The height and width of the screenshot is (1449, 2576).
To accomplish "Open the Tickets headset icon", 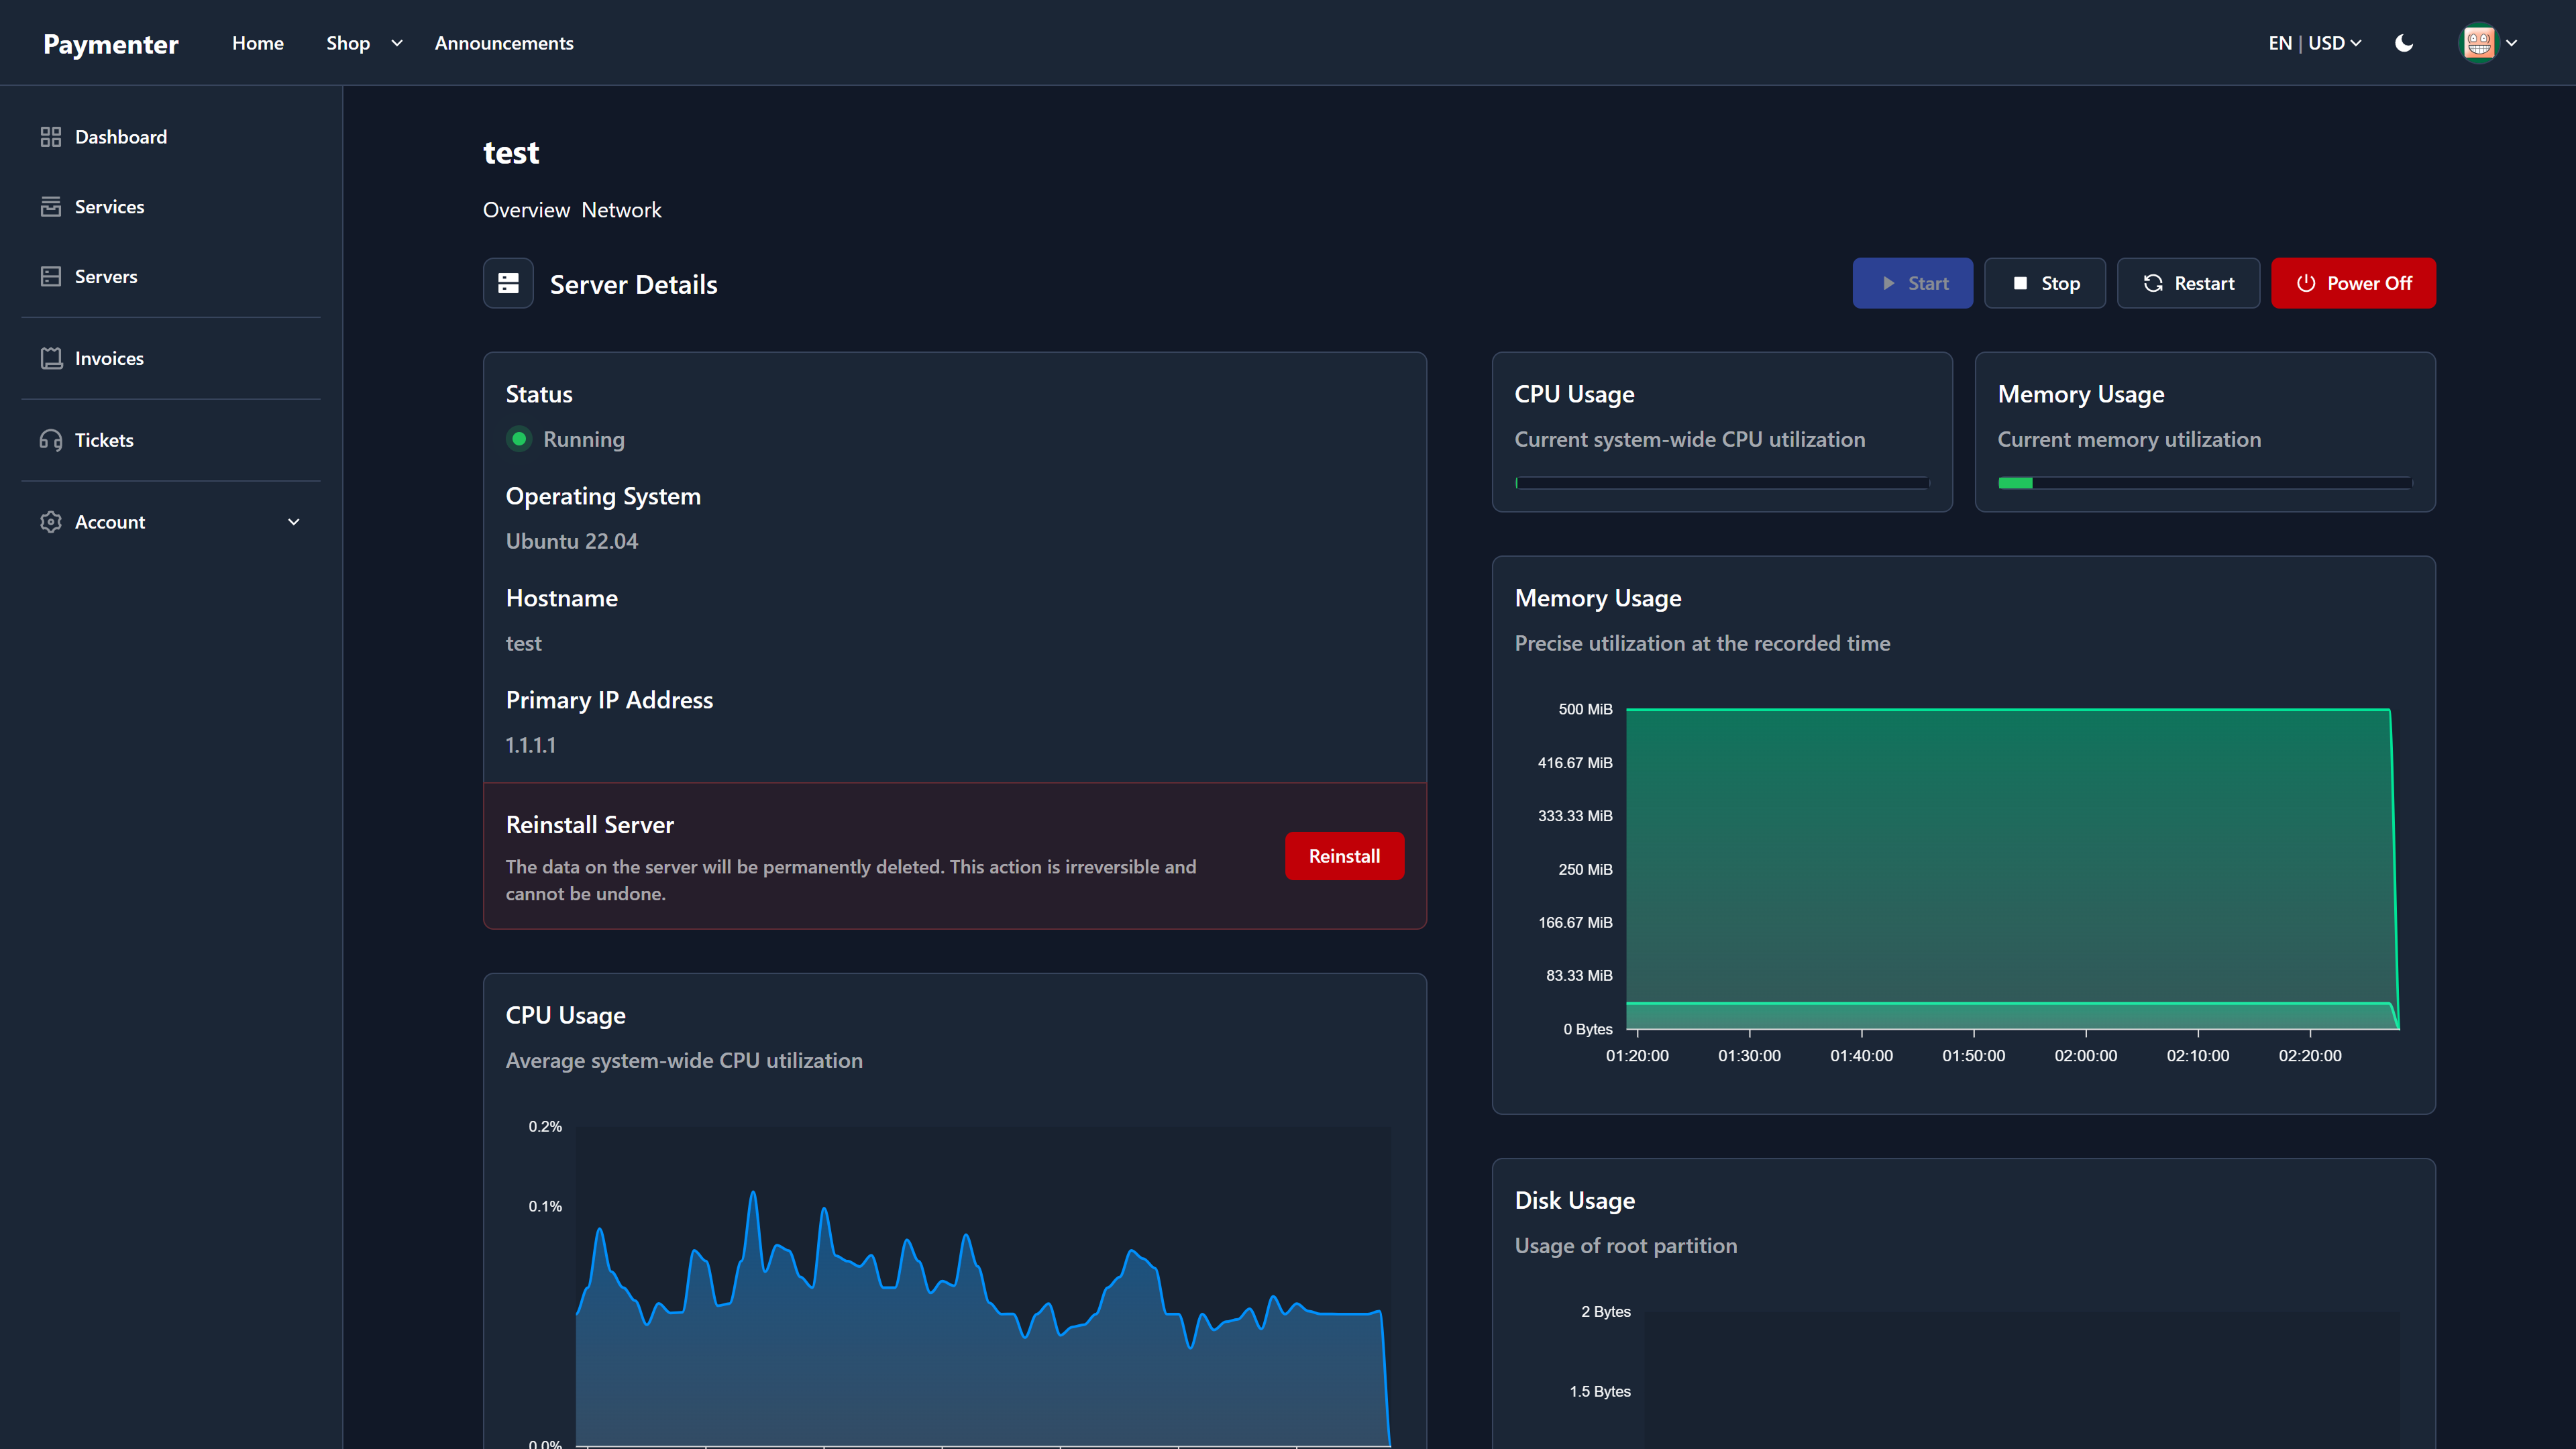I will [51, 440].
